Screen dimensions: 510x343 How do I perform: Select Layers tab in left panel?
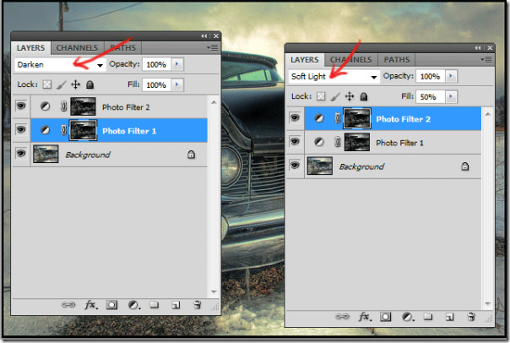pyautogui.click(x=31, y=48)
